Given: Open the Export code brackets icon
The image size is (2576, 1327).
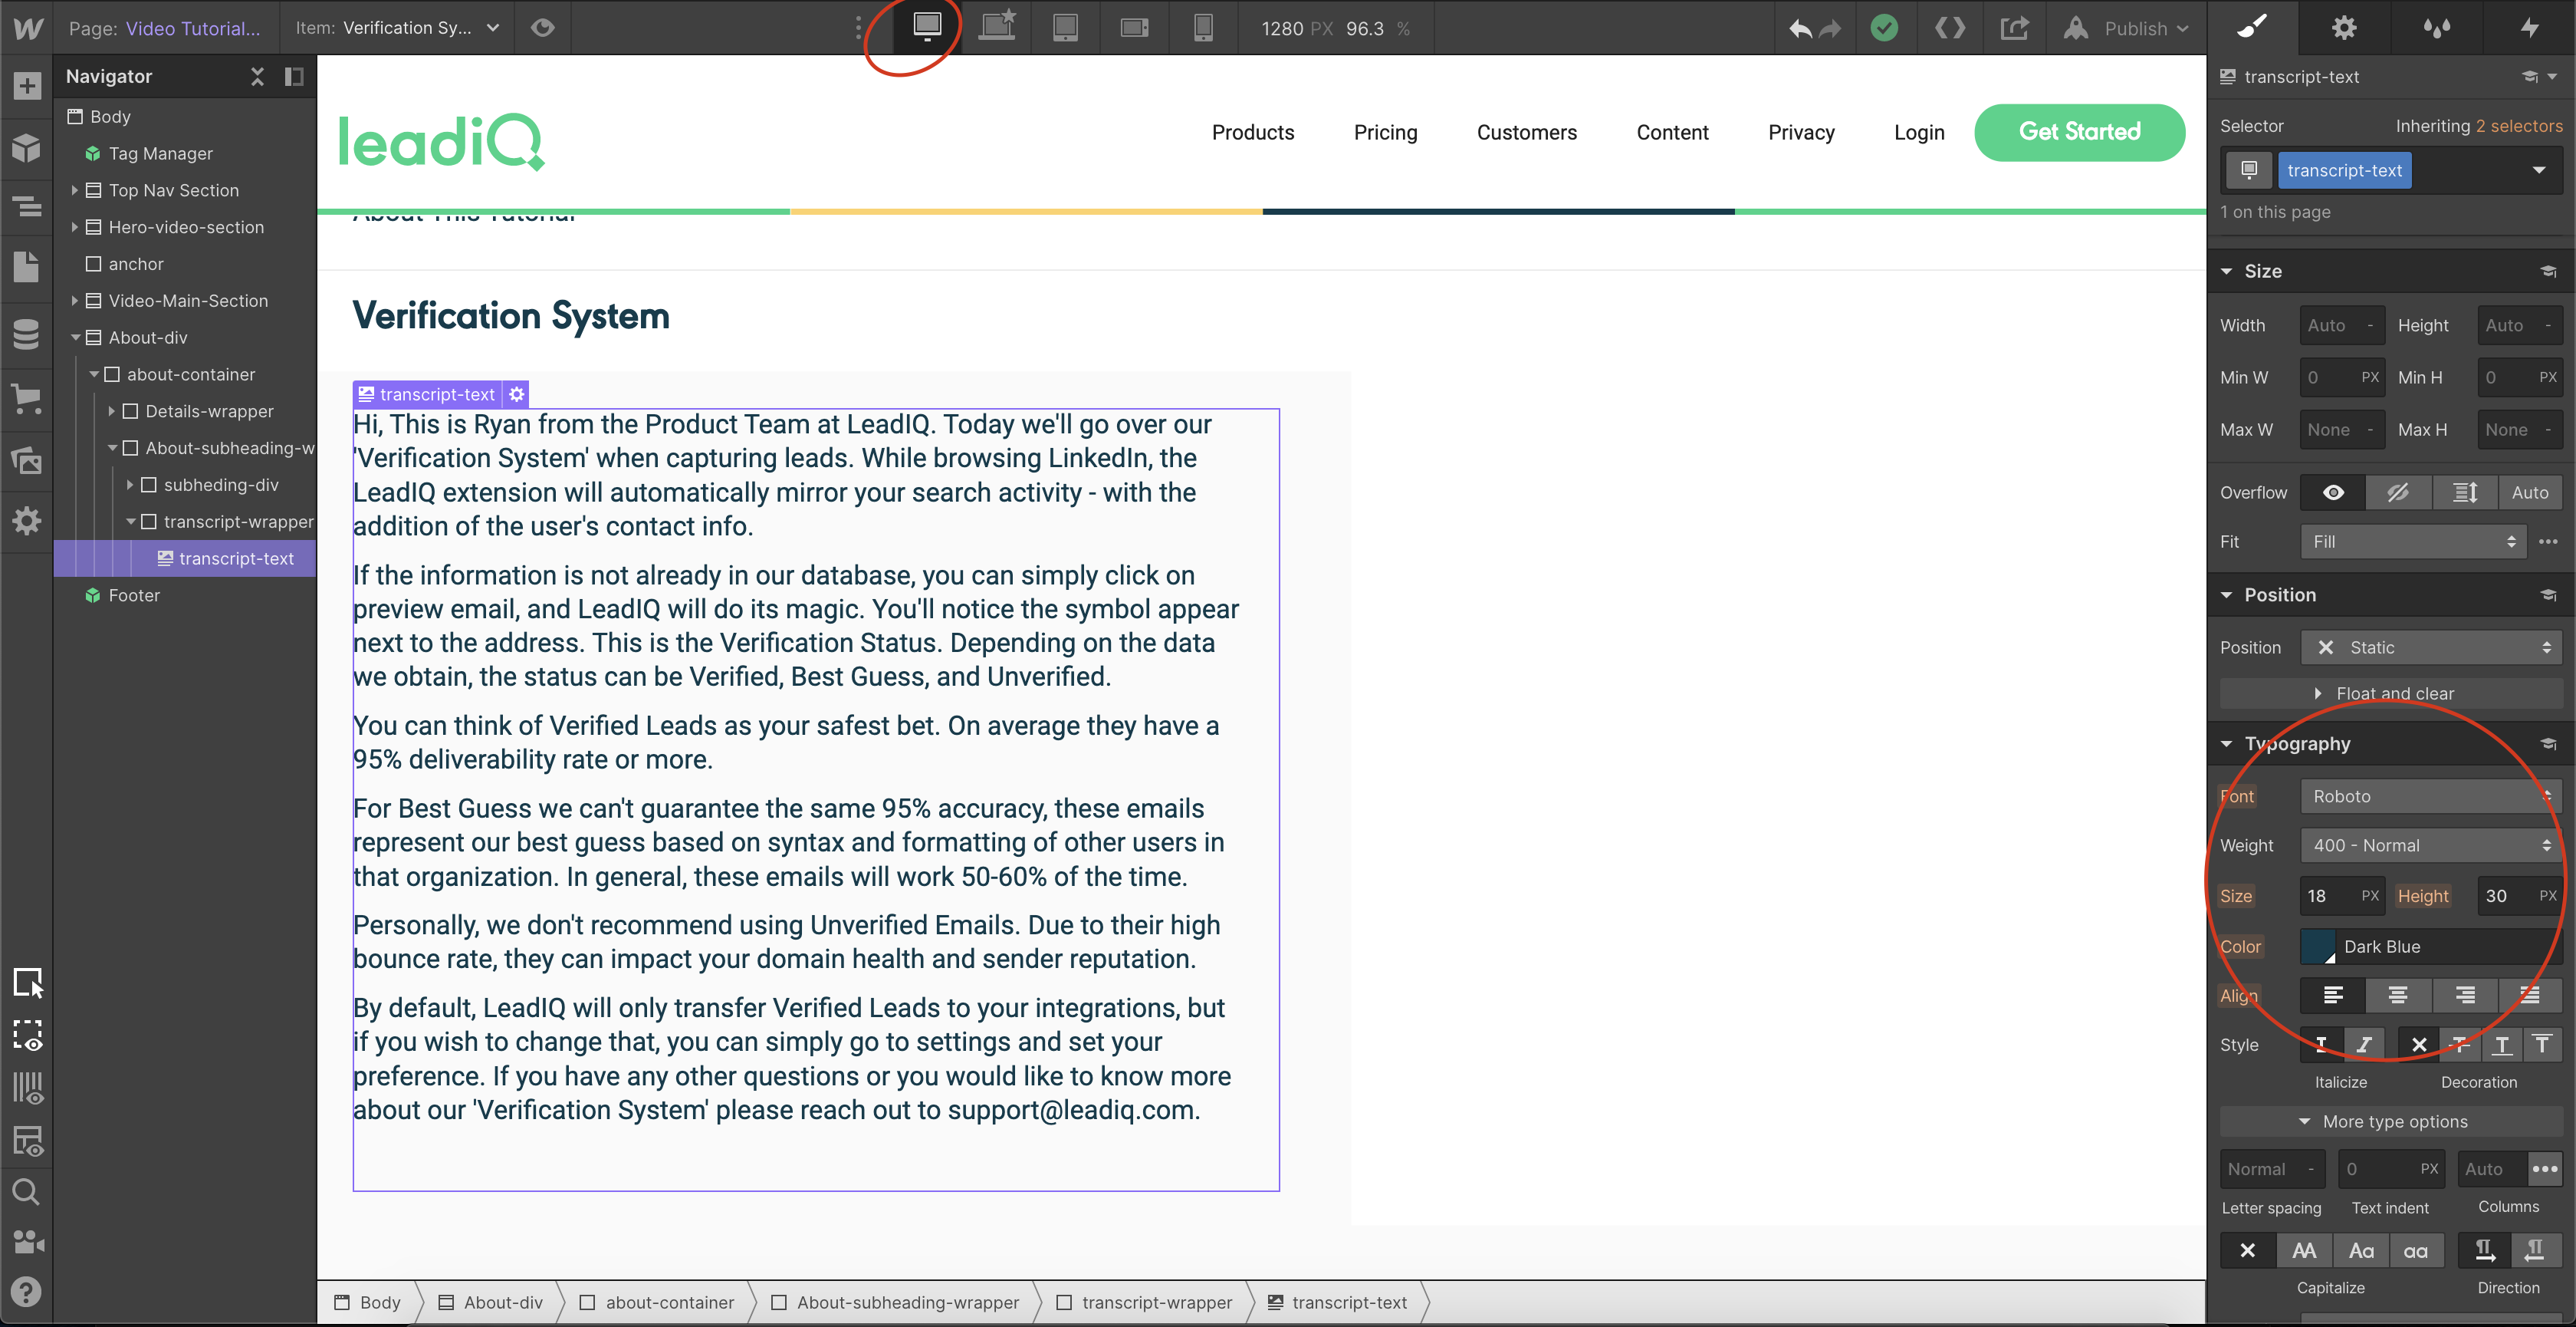Looking at the screenshot, I should 1949,28.
